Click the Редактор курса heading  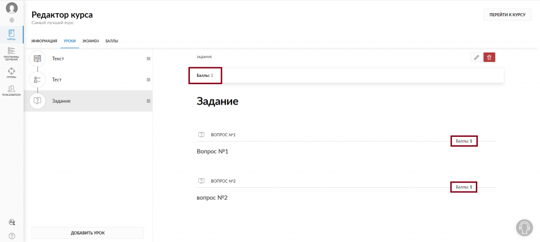tap(62, 15)
